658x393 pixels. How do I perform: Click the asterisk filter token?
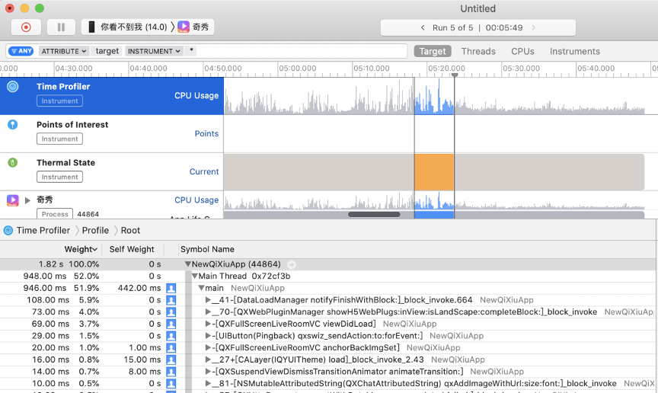pos(191,51)
